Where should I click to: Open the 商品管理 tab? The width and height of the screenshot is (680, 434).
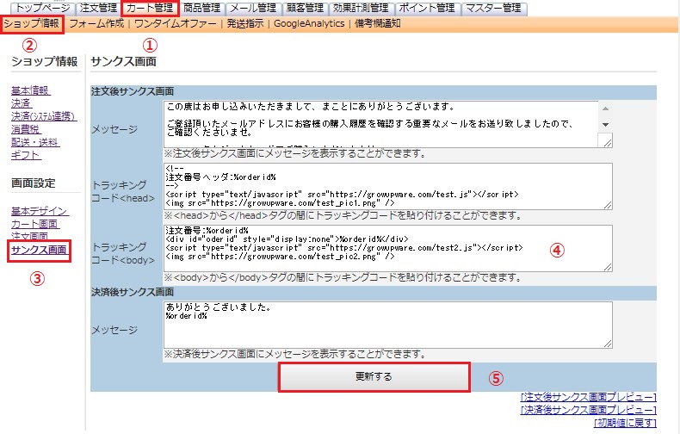click(201, 9)
